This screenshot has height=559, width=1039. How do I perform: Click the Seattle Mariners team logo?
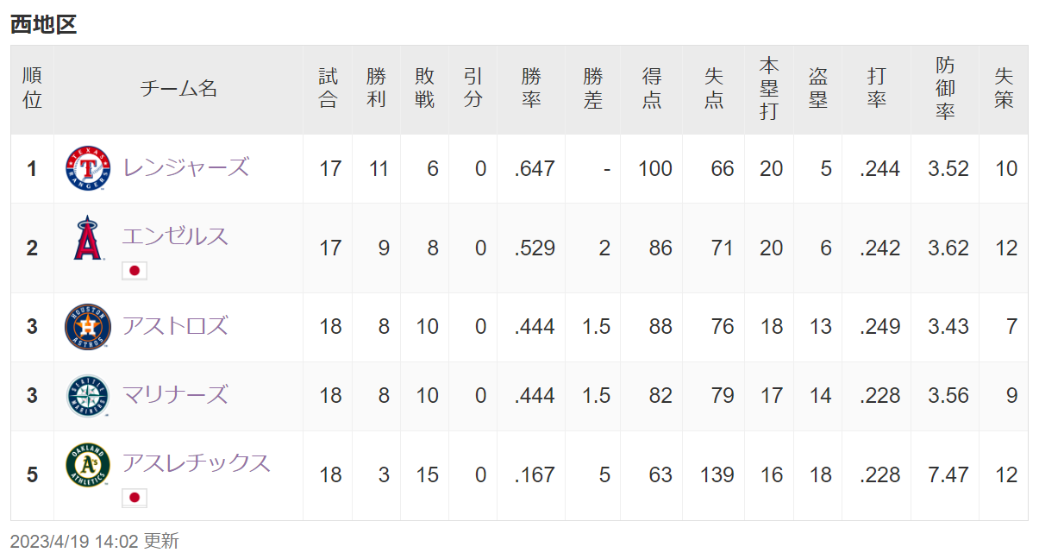[x=88, y=396]
